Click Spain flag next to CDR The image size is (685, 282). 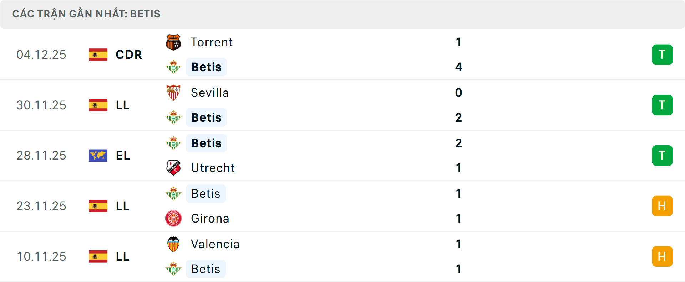pyautogui.click(x=98, y=55)
